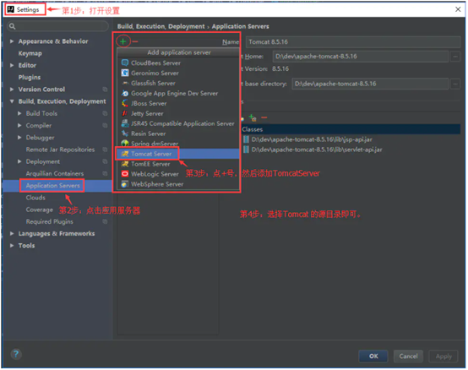
Task: Click the Name field with Tomcat 8.5.16
Action: [x=353, y=41]
